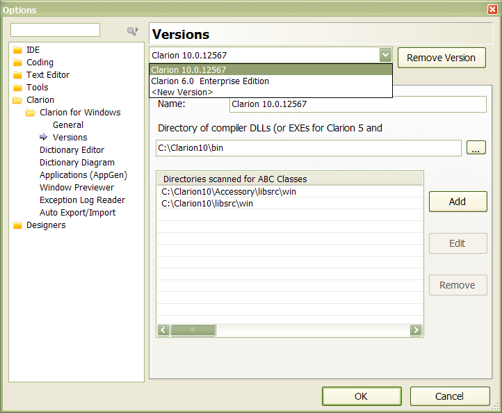
Task: Select Clarion 6.0 Enterprise Edition from list
Action: point(210,81)
